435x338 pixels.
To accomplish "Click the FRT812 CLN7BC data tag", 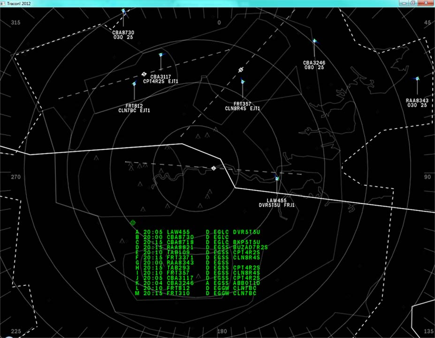I will point(134,108).
